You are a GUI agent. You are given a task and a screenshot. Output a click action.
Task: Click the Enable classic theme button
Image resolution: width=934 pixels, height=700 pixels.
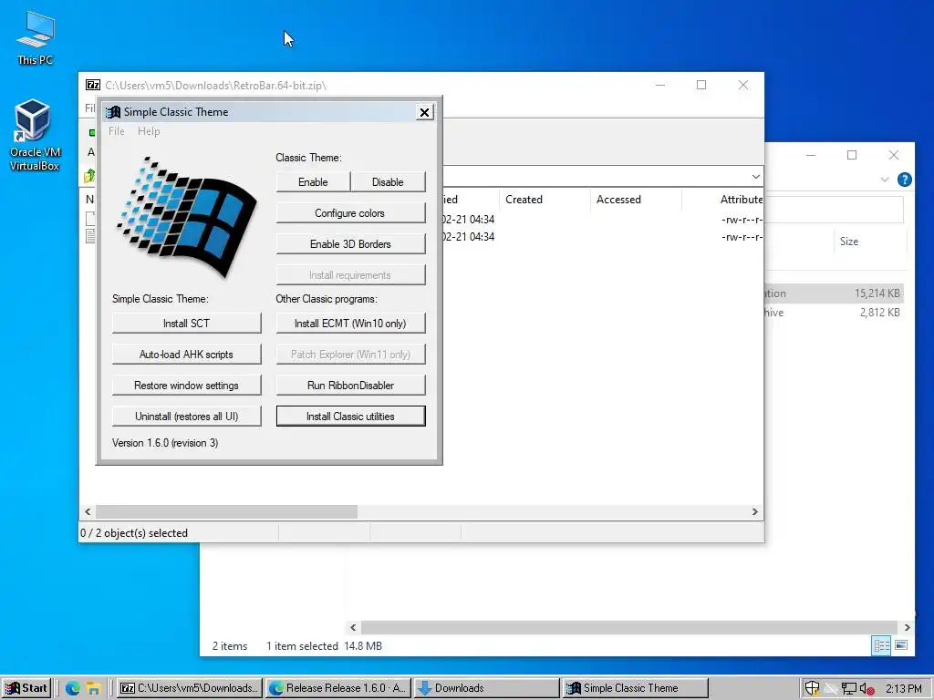pos(313,182)
